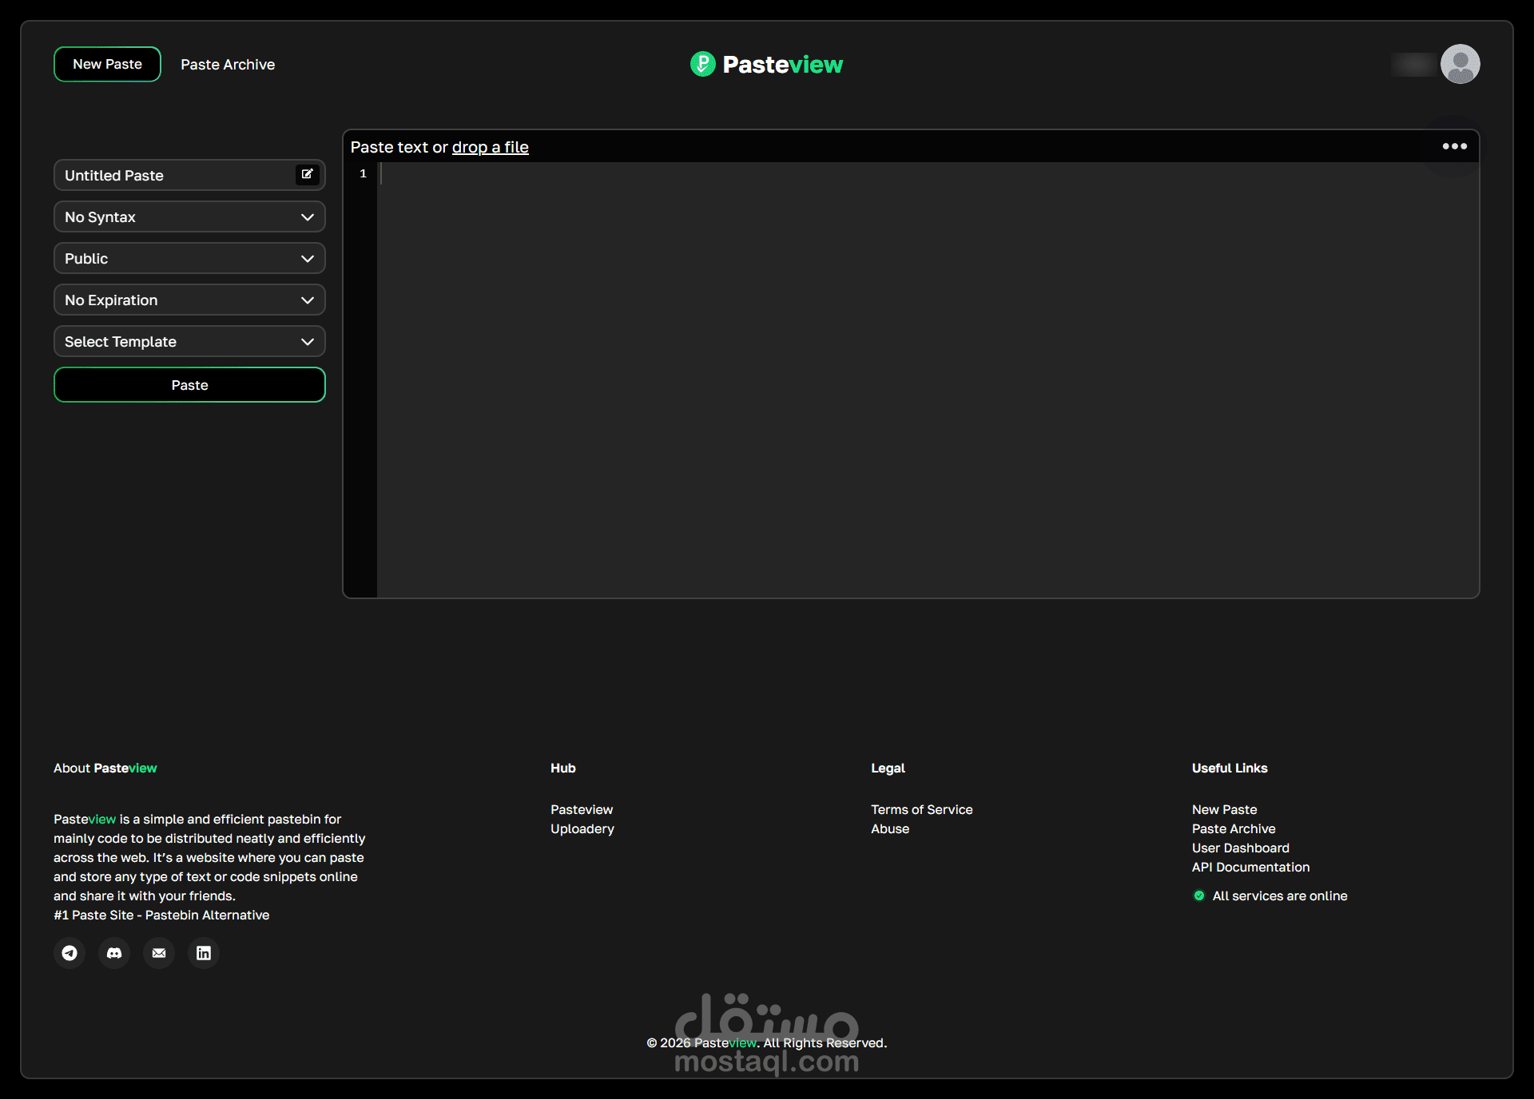Open the Discord social link
This screenshot has height=1100, width=1534.
coord(114,953)
